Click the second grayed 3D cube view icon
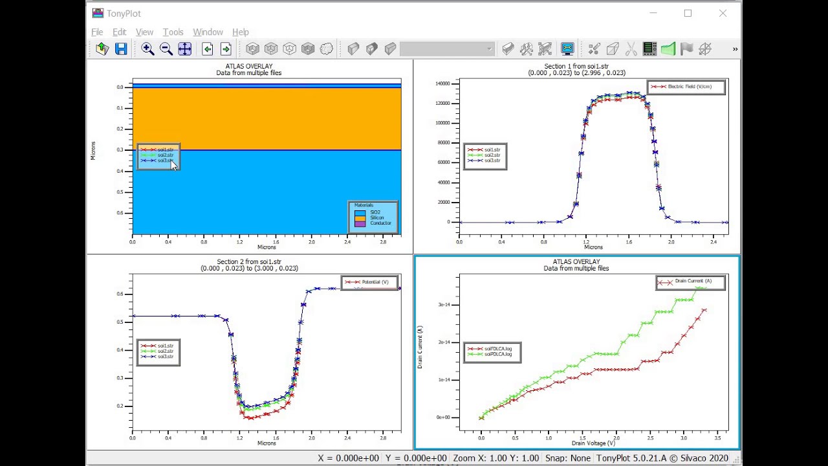 click(x=271, y=49)
